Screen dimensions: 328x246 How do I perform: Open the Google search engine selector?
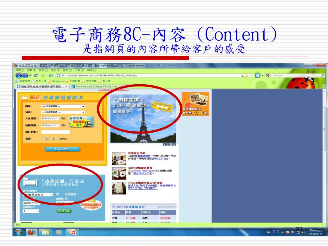coord(268,75)
